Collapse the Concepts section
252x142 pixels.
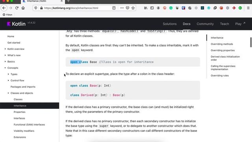click(5, 68)
